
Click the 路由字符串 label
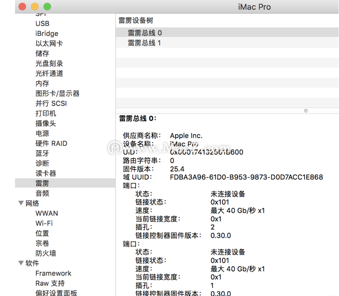(x=142, y=160)
